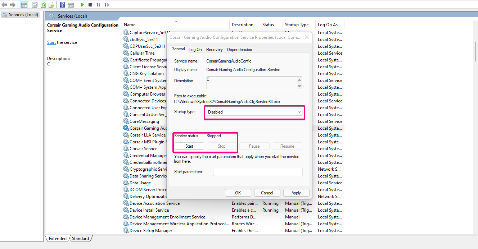Click the Restart Service toolbar icon
Screen dimensions: 478x249
point(107,5)
